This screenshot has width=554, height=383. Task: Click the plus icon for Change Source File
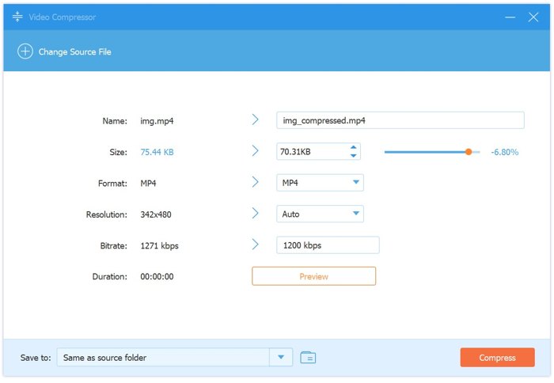click(25, 51)
